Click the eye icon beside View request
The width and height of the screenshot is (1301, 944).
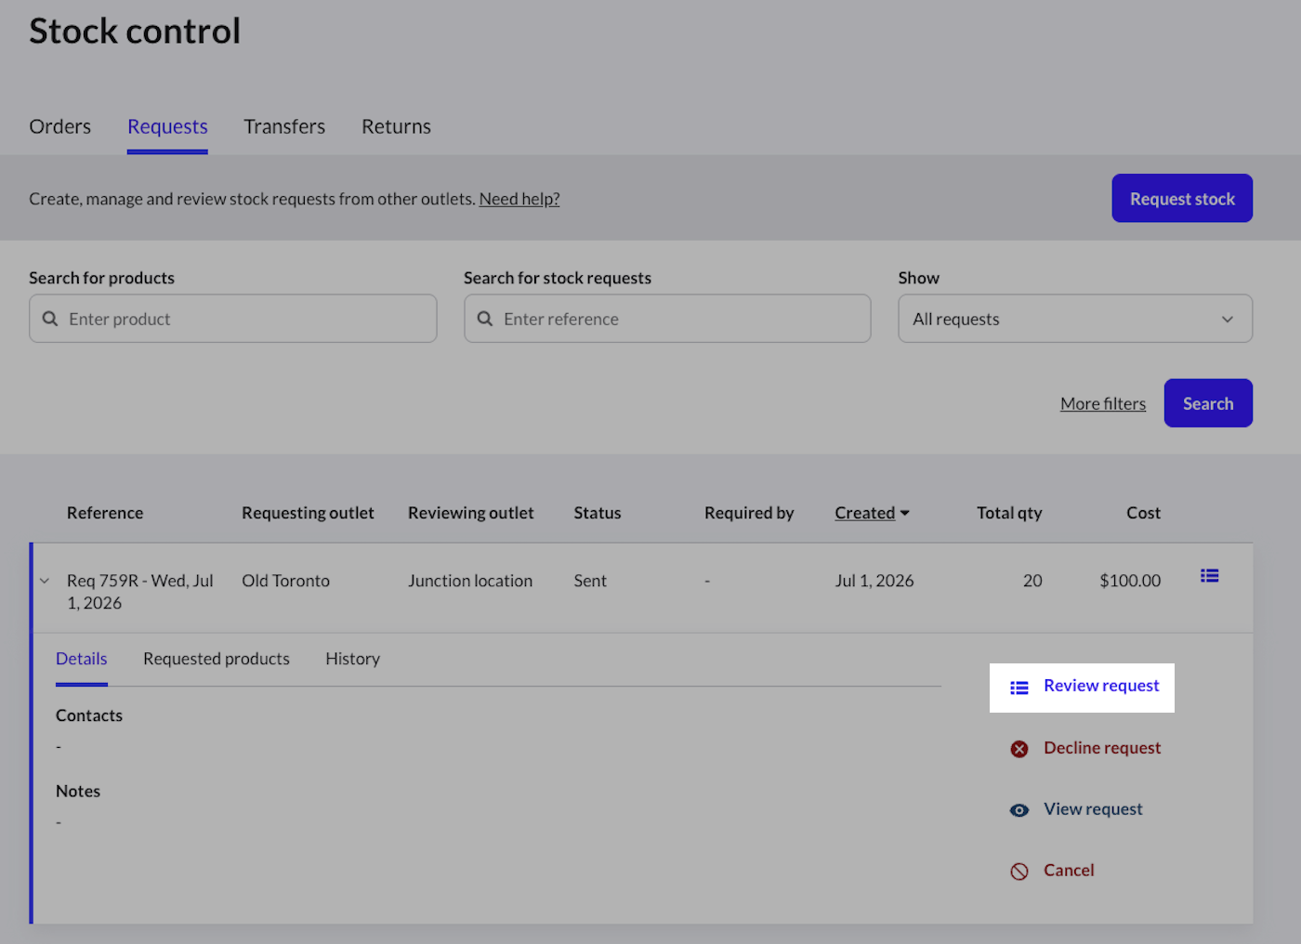pos(1019,810)
